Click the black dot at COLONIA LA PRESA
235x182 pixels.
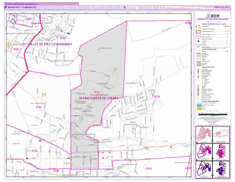click(98, 49)
